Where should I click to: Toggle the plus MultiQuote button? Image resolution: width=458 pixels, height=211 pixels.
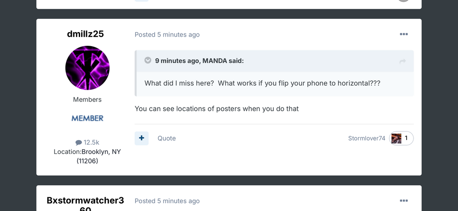[x=142, y=138]
